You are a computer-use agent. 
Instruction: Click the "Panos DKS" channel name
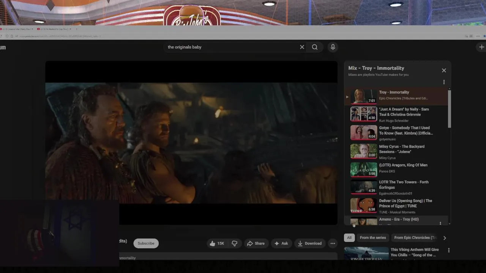[x=387, y=171]
